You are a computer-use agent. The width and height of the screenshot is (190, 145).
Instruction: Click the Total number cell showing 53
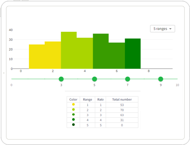122,105
